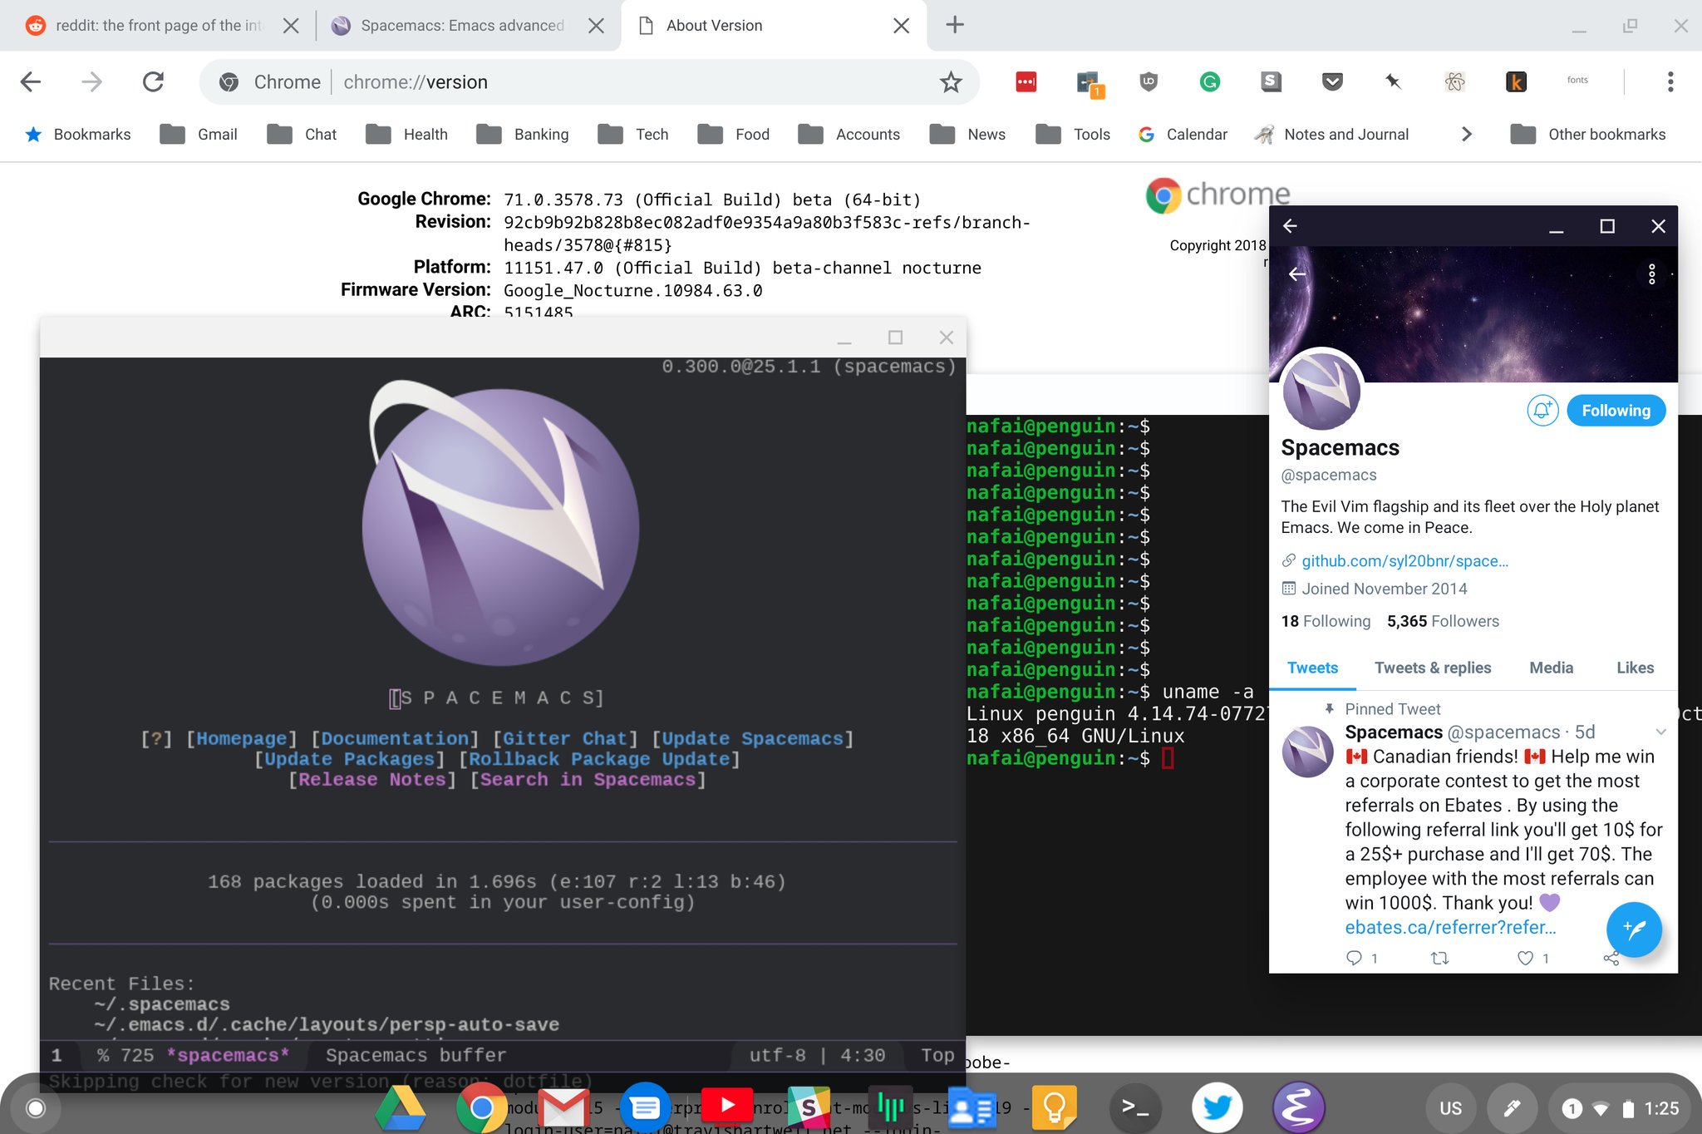The width and height of the screenshot is (1702, 1134).
Task: Select the Tweets tab on Twitter profile
Action: [1312, 668]
